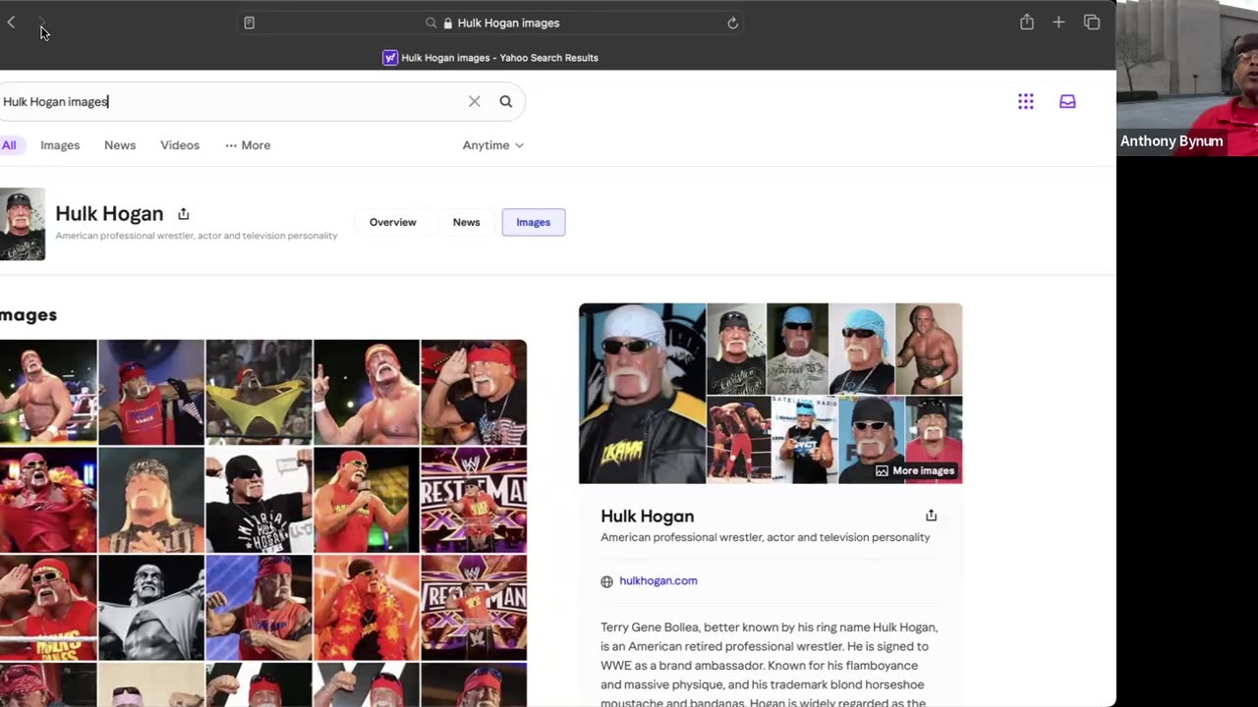Expand the More search categories menu

tap(248, 145)
